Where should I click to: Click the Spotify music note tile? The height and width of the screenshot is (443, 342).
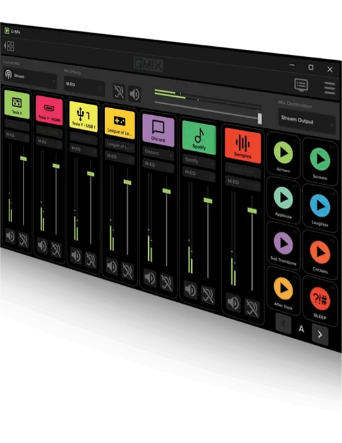199,137
